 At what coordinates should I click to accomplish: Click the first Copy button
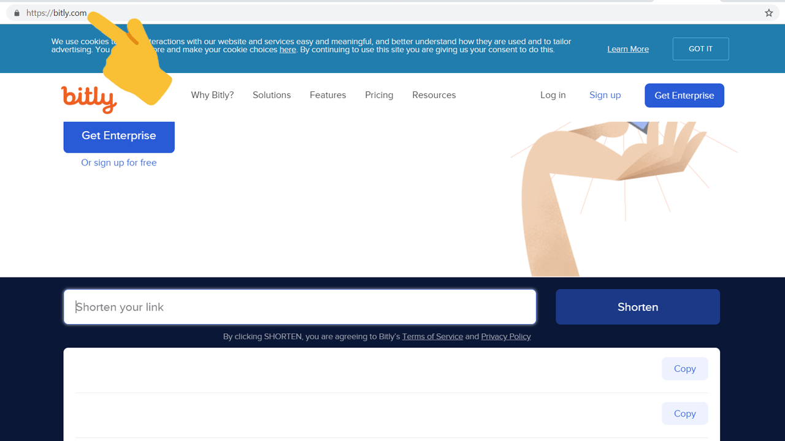click(x=684, y=369)
